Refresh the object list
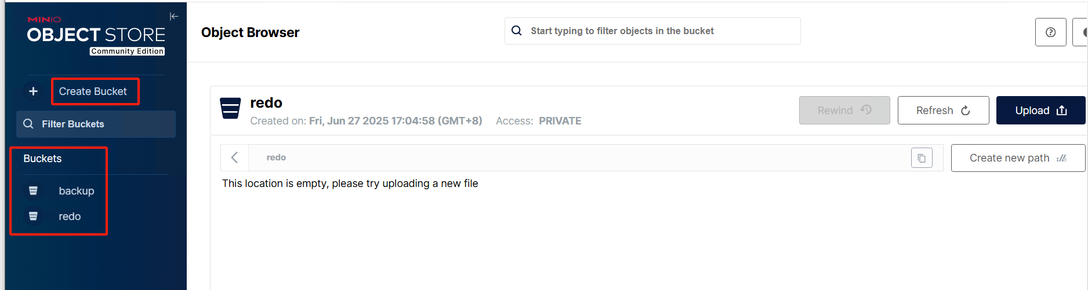The width and height of the screenshot is (1088, 290). 943,111
